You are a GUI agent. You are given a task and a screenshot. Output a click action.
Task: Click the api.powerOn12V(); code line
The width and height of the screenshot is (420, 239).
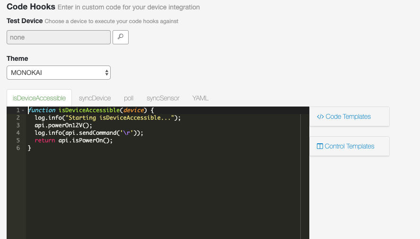[63, 125]
